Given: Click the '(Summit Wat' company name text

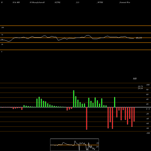Looking at the screenshot, I should (x=125, y=2).
